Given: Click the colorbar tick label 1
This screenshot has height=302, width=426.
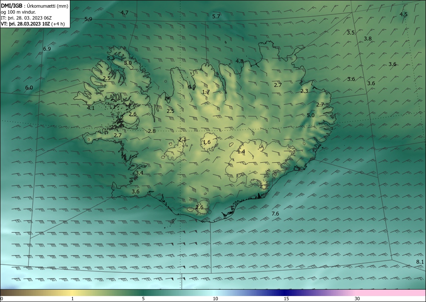Looking at the screenshot, I should click(72, 299).
